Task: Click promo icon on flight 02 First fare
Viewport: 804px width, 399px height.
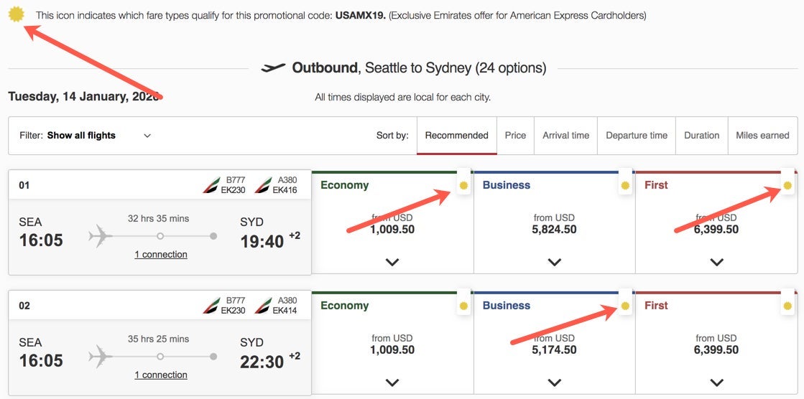Action: tap(787, 306)
